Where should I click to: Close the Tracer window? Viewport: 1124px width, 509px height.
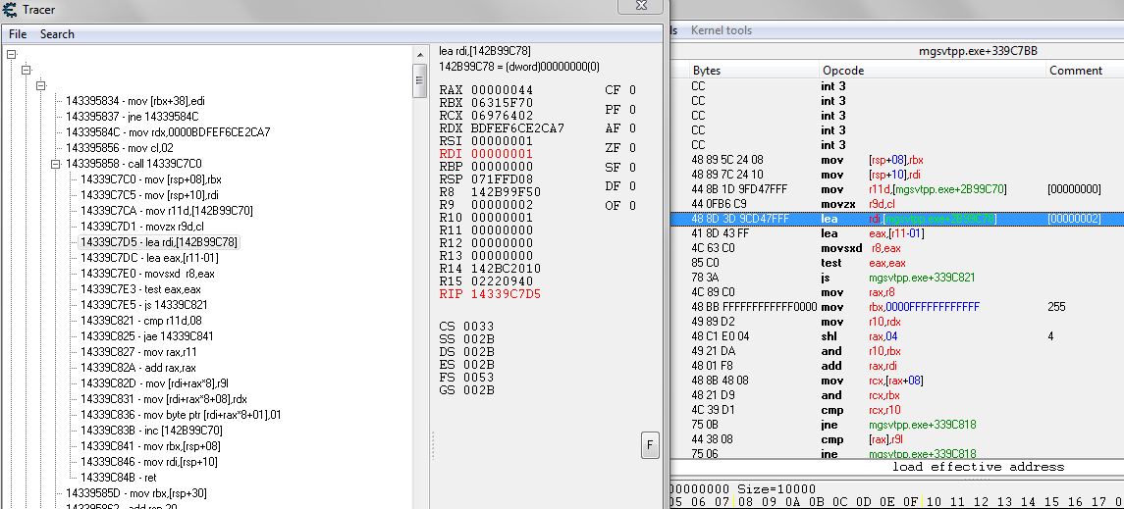pos(641,6)
